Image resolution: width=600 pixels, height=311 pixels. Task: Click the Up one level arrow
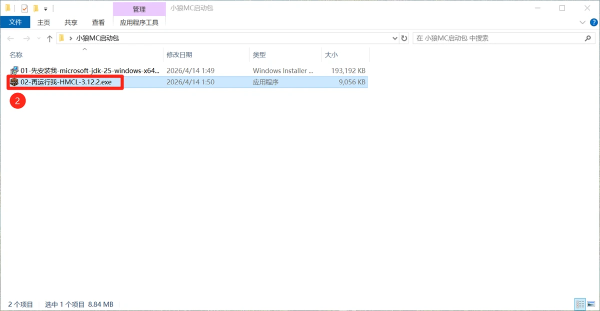(49, 38)
